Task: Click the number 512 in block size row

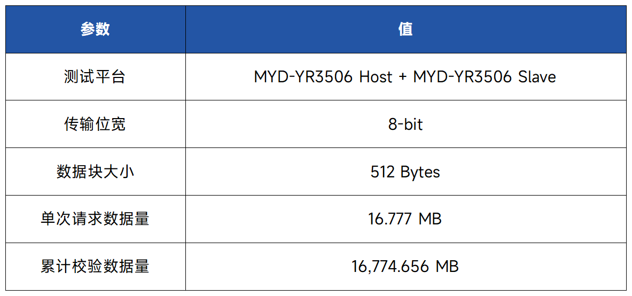Action: tap(382, 172)
